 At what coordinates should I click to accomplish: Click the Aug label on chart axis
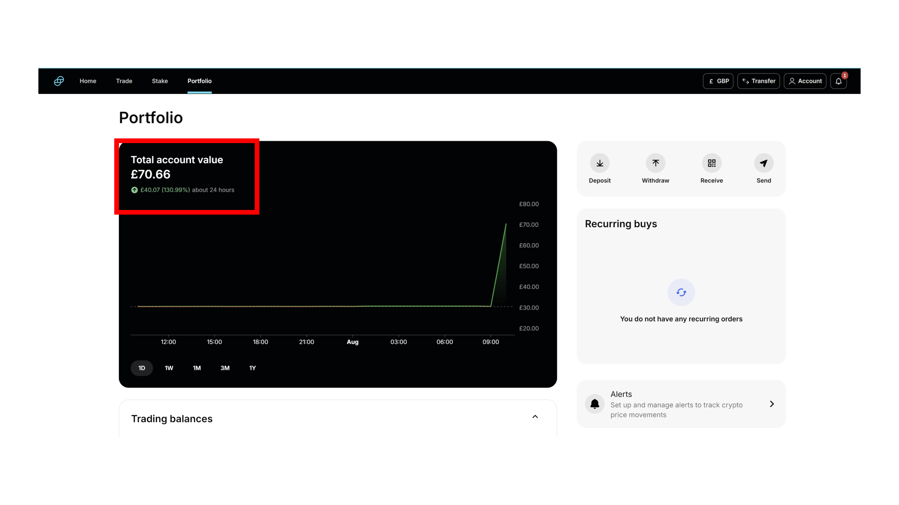point(353,342)
